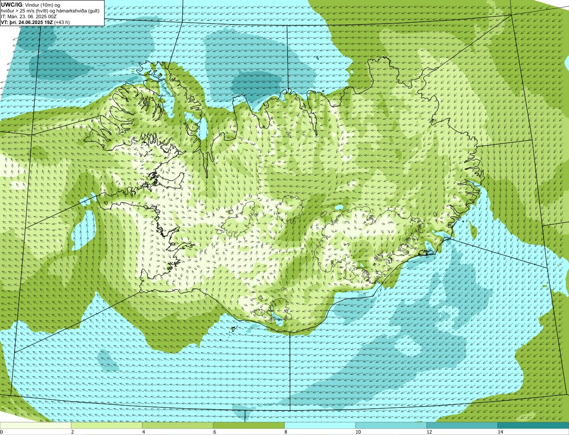
Task: Click the darkest teal swatch above 14 m/s
Action: [x=533, y=425]
